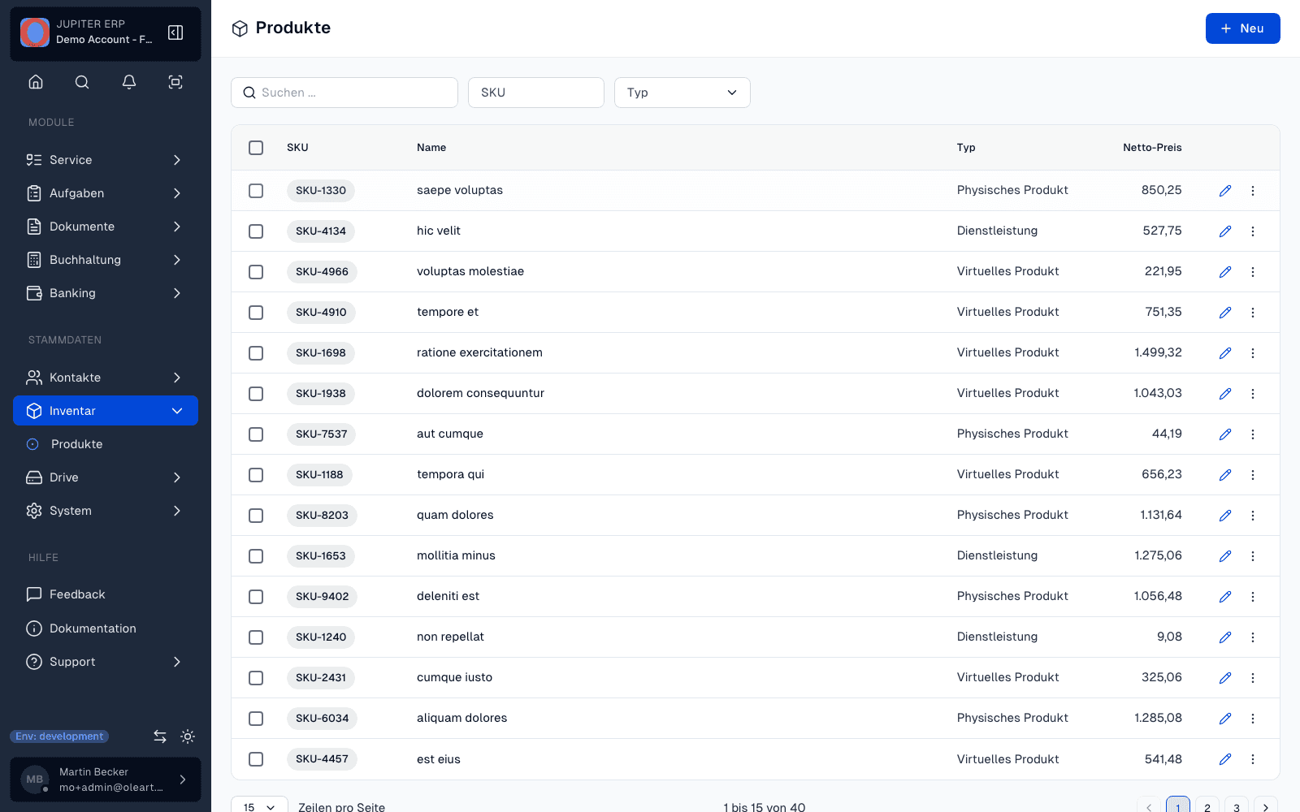
Task: Select row SKU-4966 checkbox
Action: point(256,272)
